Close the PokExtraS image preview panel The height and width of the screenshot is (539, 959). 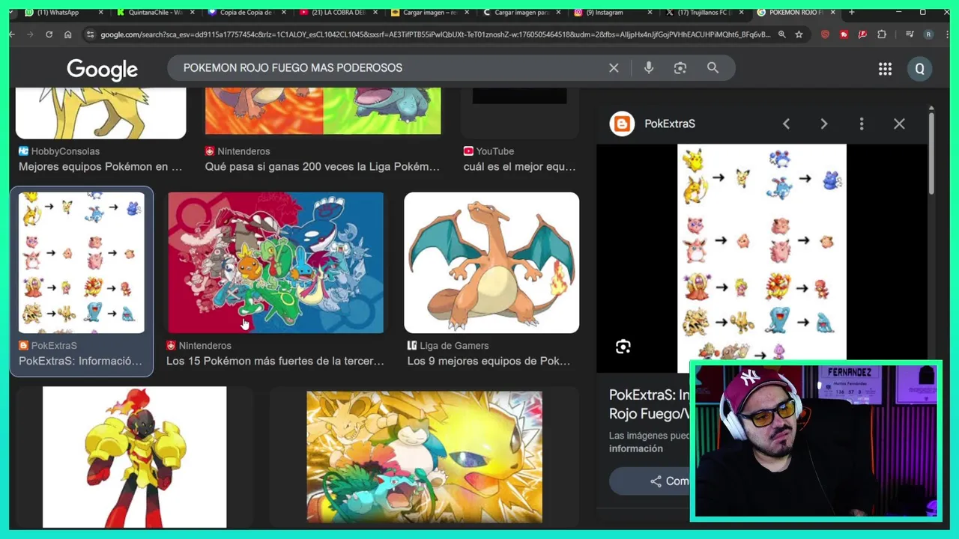[x=899, y=124]
